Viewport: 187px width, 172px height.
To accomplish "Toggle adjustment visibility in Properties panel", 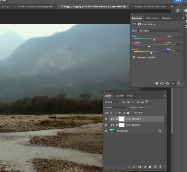I will click(173, 83).
